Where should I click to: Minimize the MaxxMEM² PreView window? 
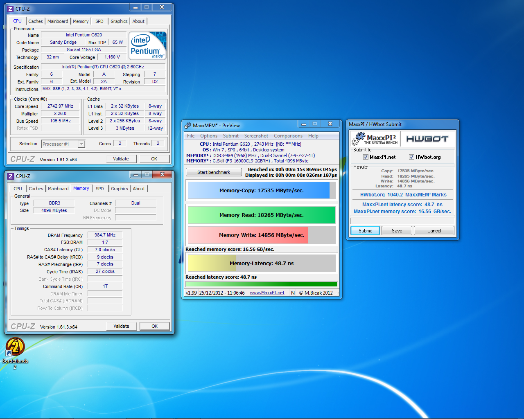point(304,124)
